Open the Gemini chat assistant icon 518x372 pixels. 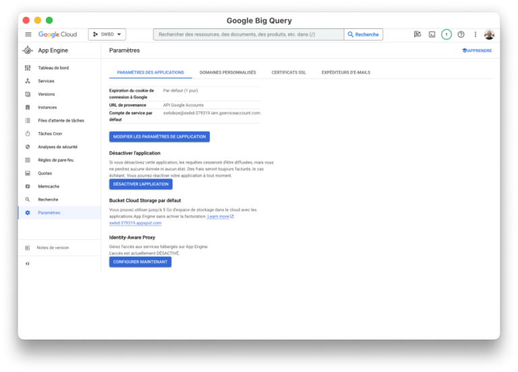click(x=418, y=34)
